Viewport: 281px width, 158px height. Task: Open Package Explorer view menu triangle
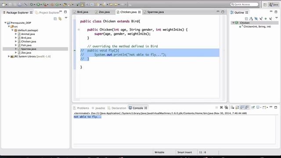[x=66, y=18]
